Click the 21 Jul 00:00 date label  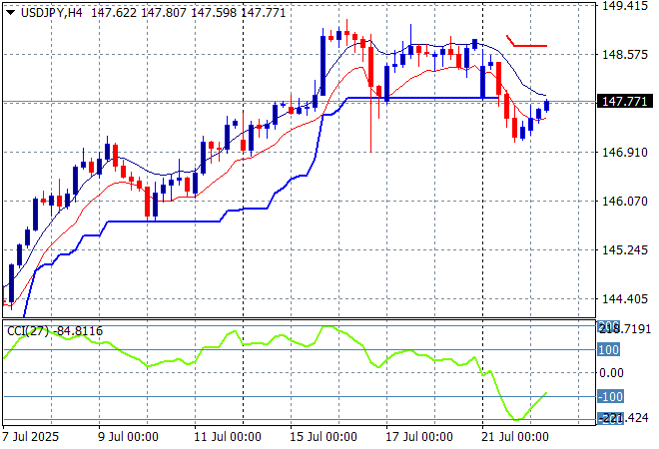[x=515, y=436]
